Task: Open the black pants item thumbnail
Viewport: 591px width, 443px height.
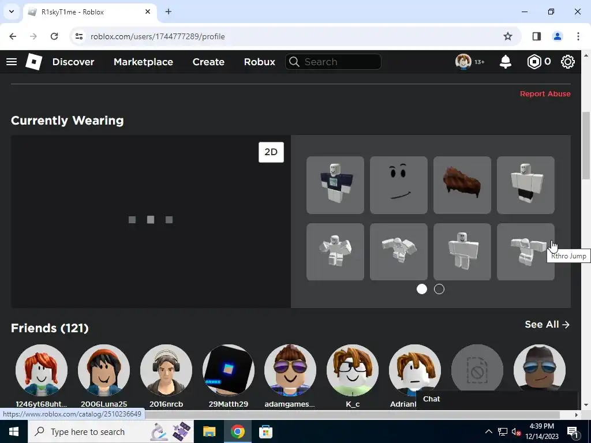Action: pos(526,185)
